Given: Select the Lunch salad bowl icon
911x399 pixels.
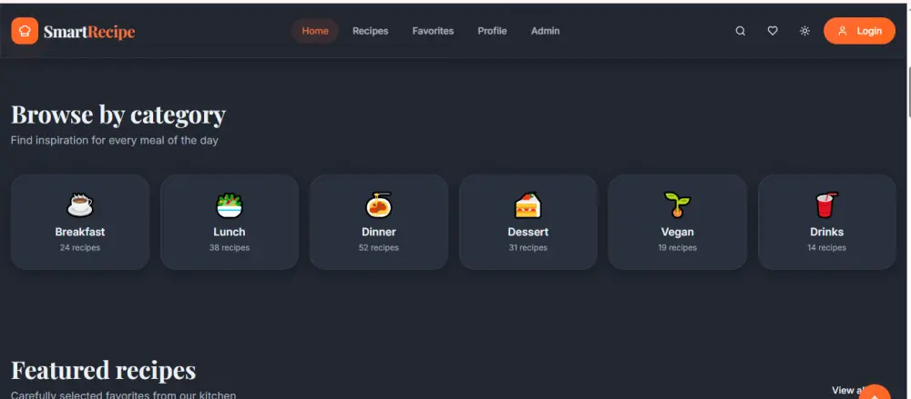Looking at the screenshot, I should 230,204.
